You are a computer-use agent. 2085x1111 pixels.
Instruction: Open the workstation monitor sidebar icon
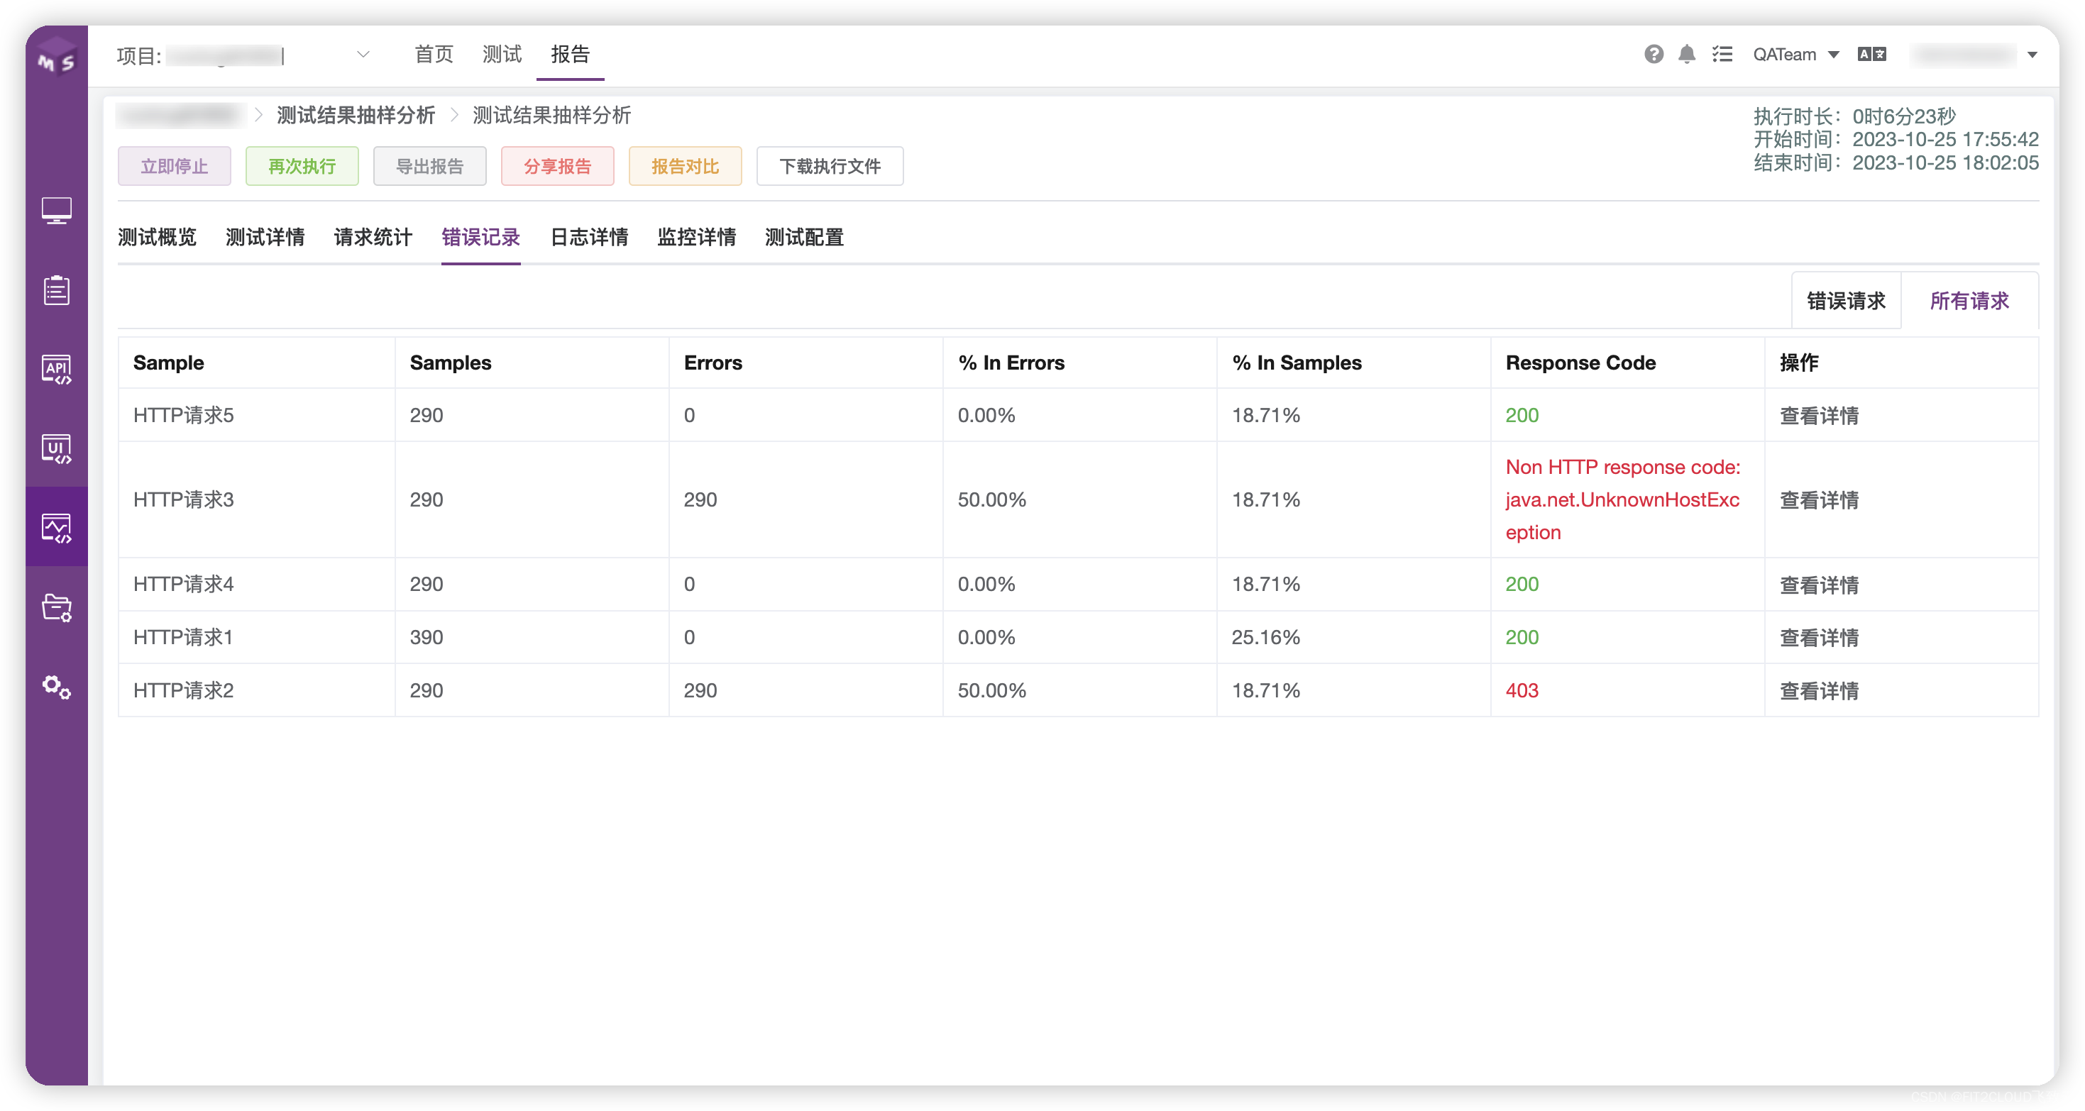[x=56, y=209]
